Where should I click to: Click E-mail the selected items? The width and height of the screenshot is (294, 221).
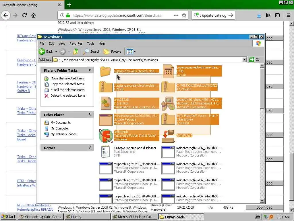click(x=67, y=90)
